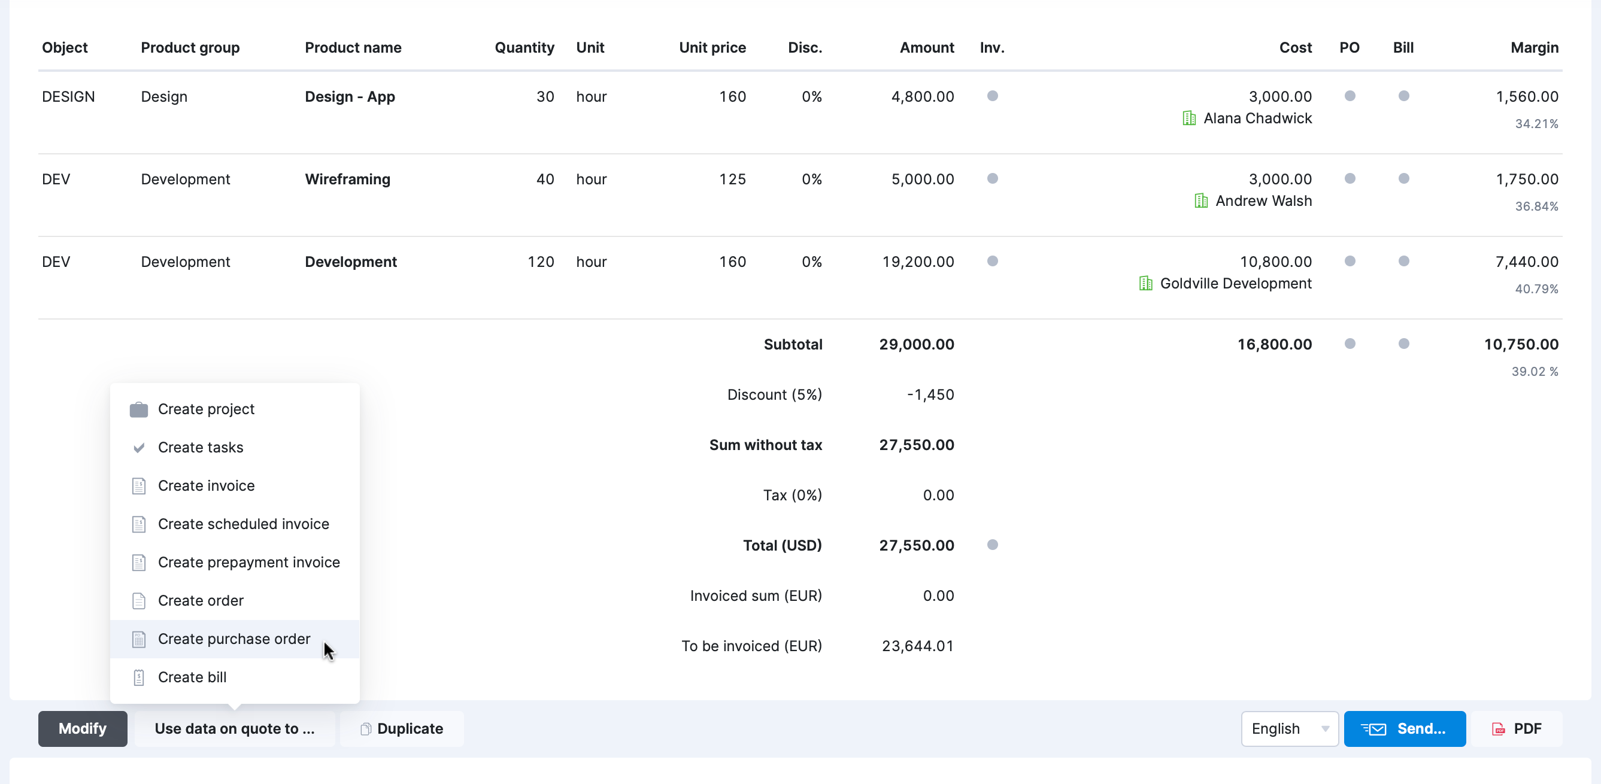Click the total cost 16,800.00
The width and height of the screenshot is (1601, 784).
coord(1274,345)
